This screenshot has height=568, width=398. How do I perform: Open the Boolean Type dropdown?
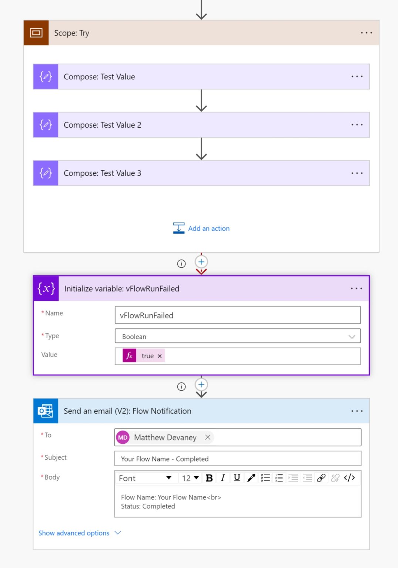pos(238,336)
